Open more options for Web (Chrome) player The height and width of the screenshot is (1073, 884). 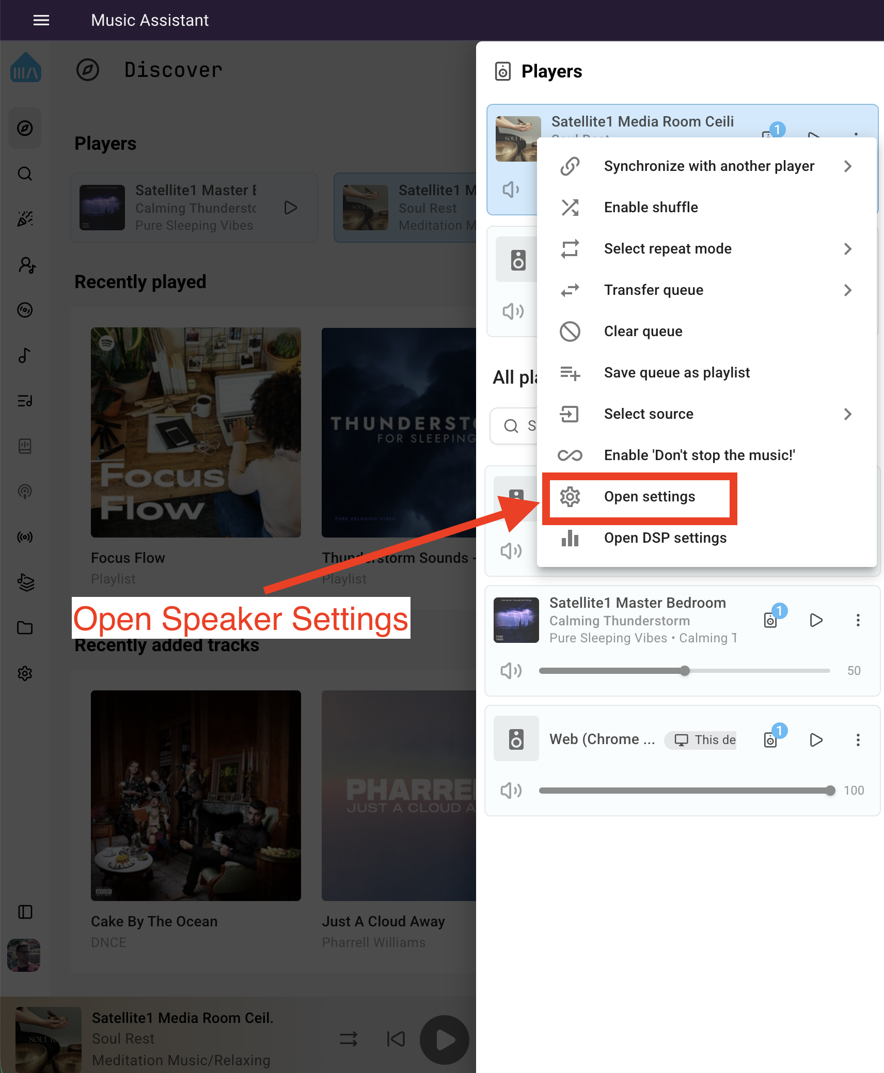858,740
